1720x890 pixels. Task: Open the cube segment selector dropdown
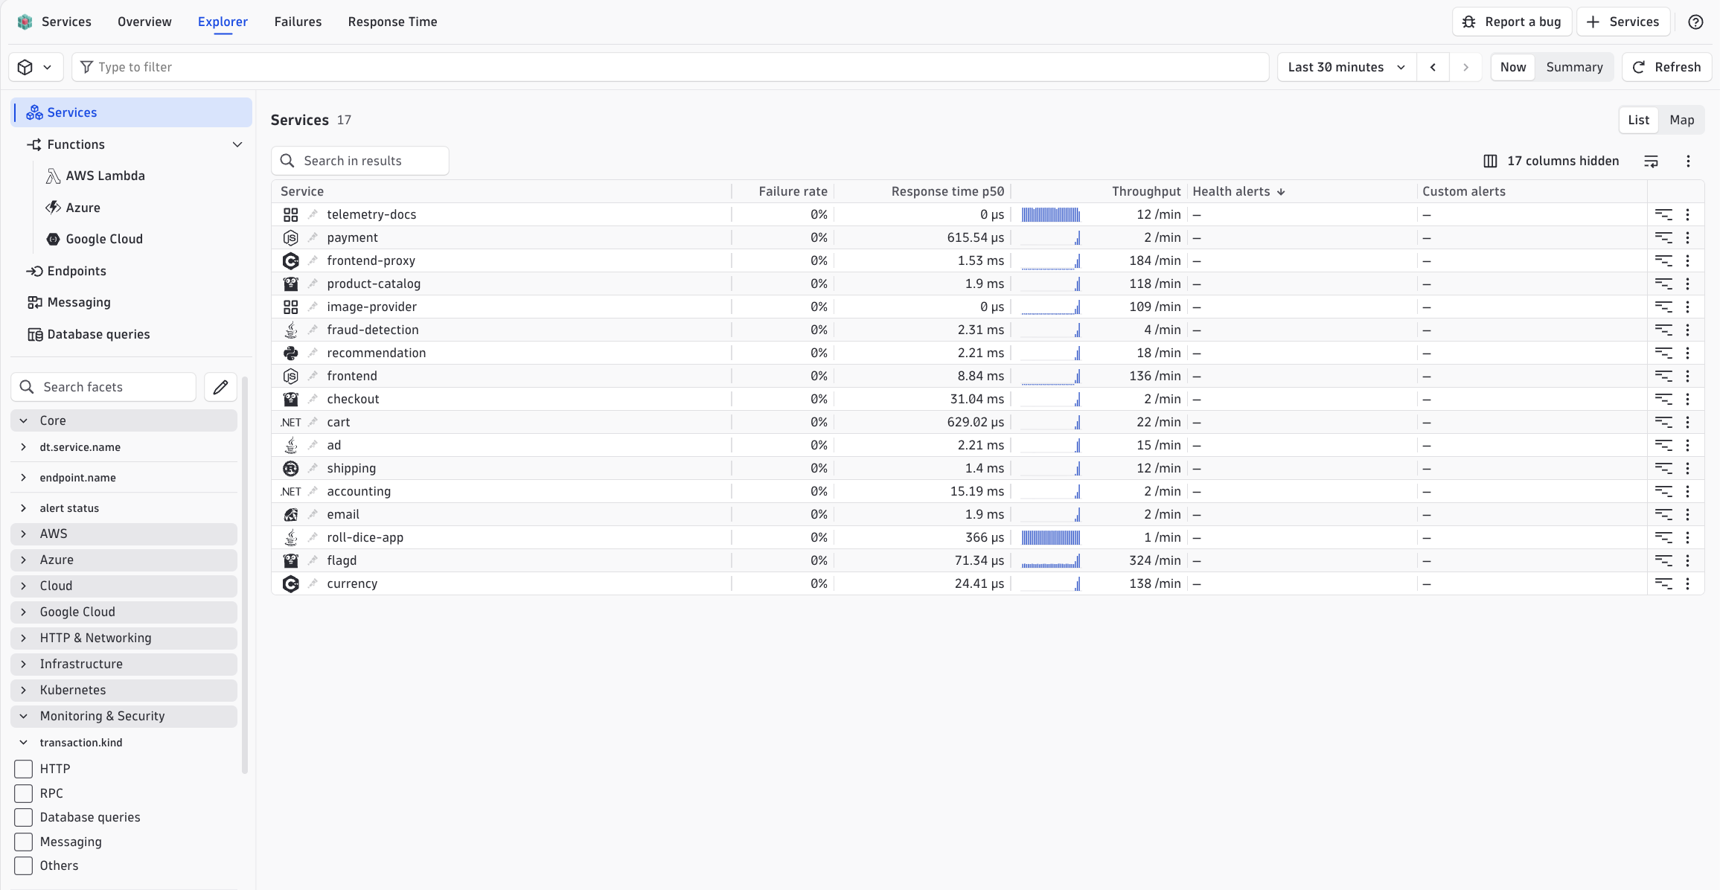tap(35, 67)
